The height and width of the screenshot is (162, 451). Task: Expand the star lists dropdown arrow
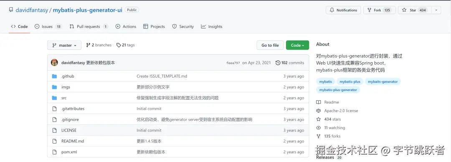pyautogui.click(x=436, y=10)
